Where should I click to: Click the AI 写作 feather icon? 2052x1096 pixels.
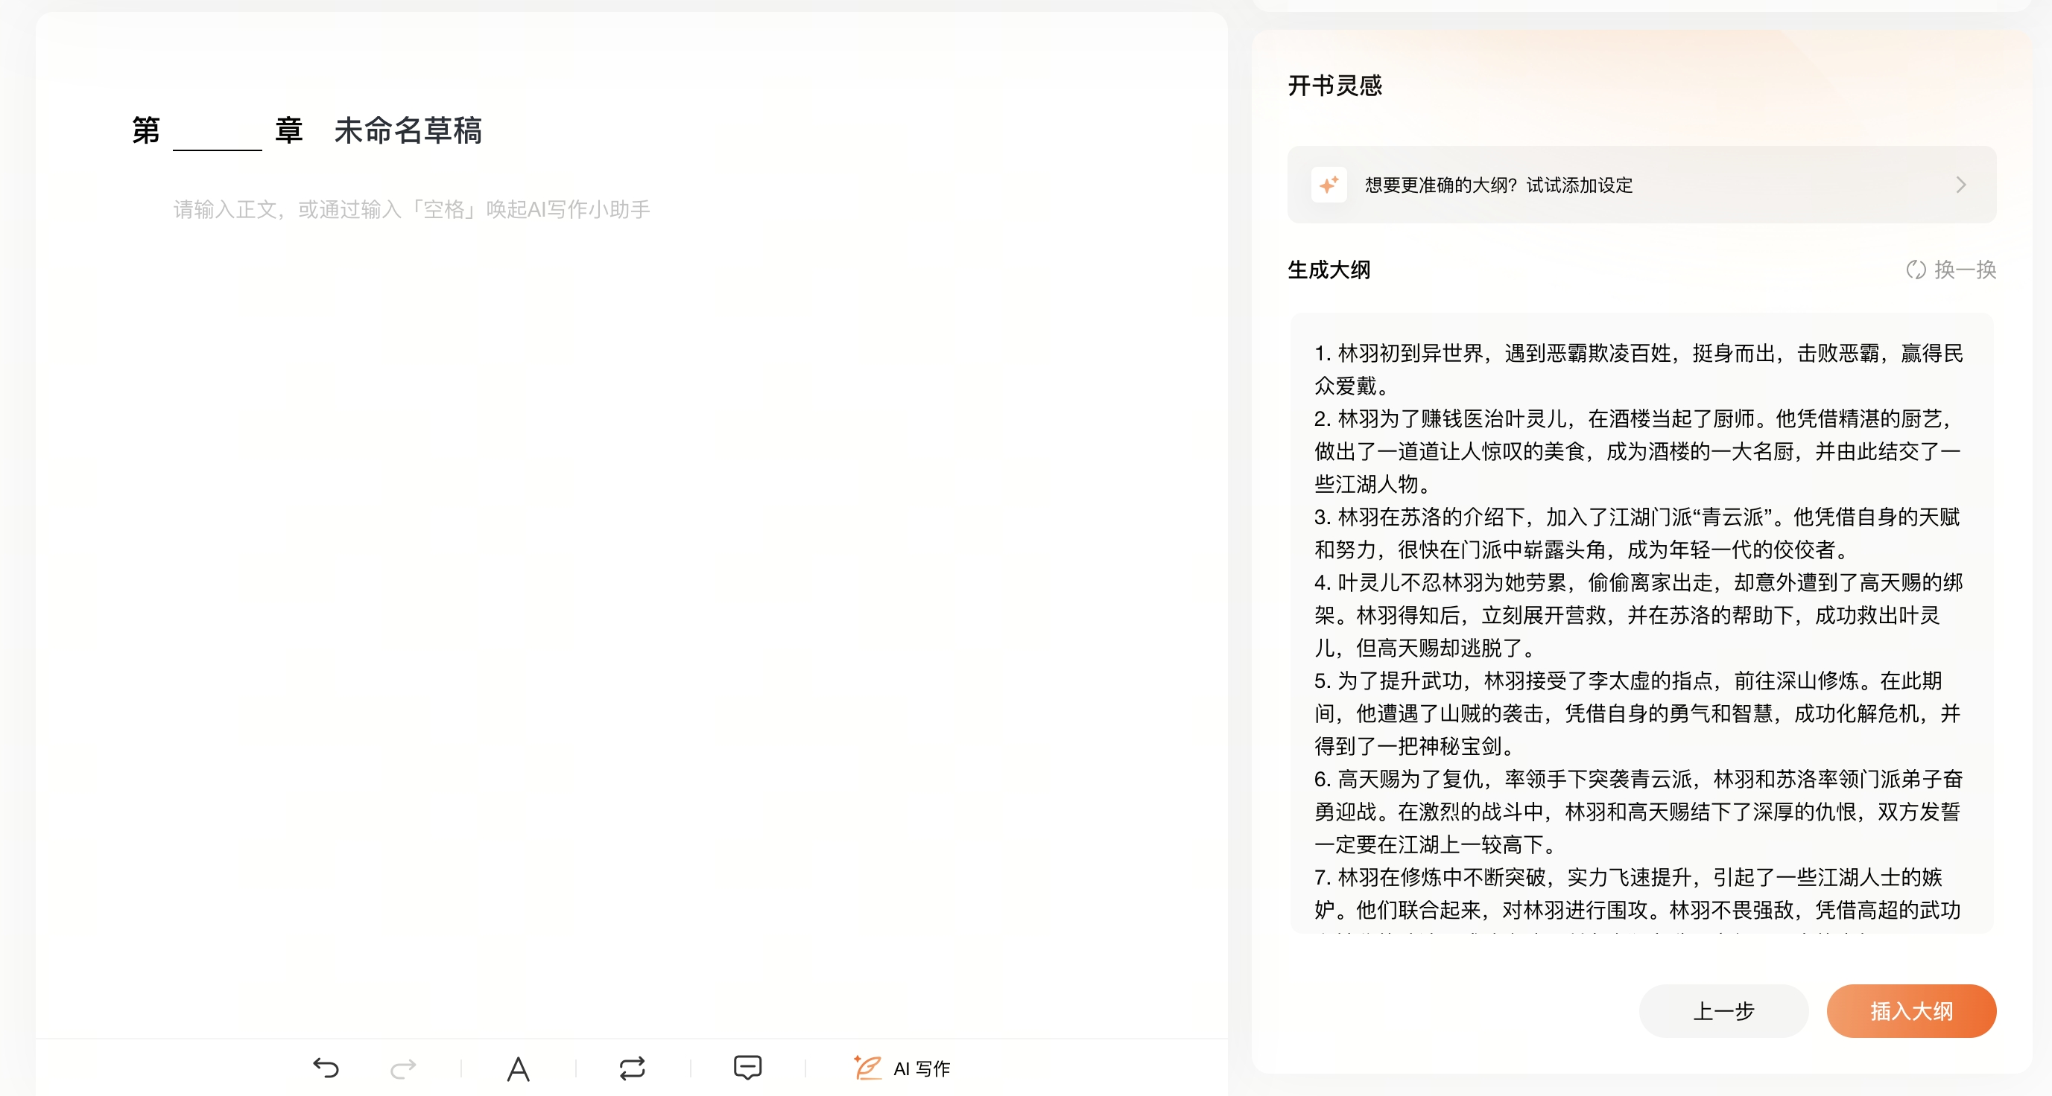point(867,1068)
